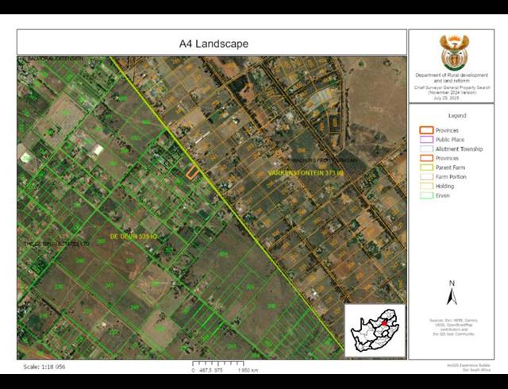Viewport: 508px width, 389px height.
Task: Click the Provinces swatch above Parent Farm
Action: [x=426, y=158]
